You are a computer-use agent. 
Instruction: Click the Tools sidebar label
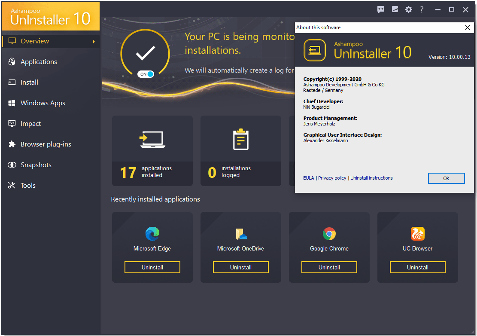(28, 186)
